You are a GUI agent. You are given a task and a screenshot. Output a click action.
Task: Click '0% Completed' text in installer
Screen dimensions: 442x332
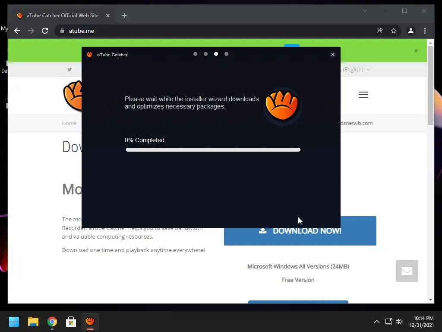(144, 140)
